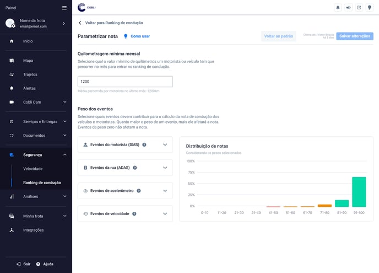Image resolution: width=379 pixels, height=273 pixels.
Task: Click the 91-100 green chart bar
Action: [x=359, y=192]
